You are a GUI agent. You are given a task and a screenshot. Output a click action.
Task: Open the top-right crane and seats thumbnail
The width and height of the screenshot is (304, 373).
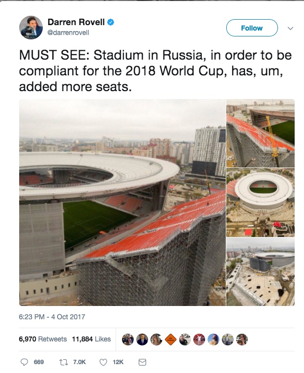(x=260, y=133)
